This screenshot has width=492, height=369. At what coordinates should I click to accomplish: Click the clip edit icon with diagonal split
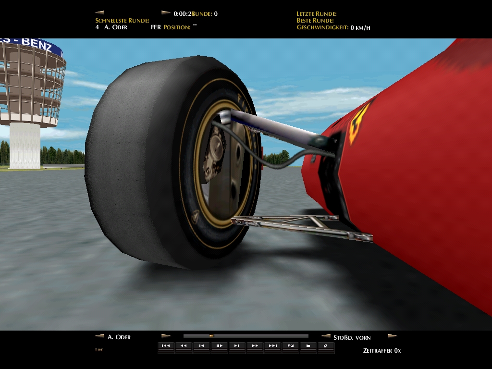[290, 346]
